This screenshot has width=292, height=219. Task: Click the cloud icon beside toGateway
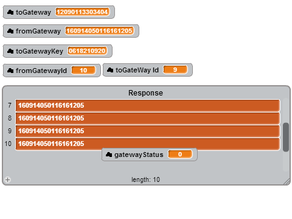coord(10,12)
